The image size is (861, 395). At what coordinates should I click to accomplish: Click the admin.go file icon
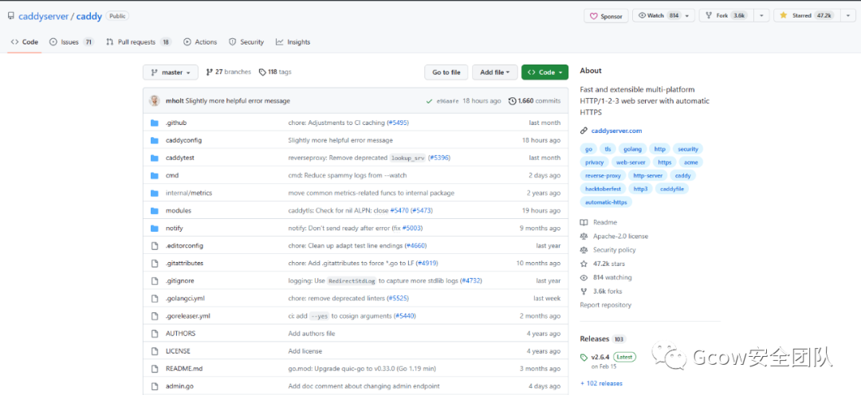coord(155,386)
